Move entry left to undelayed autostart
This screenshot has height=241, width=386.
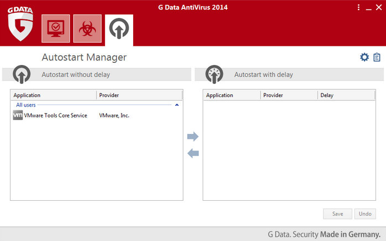[x=193, y=153]
